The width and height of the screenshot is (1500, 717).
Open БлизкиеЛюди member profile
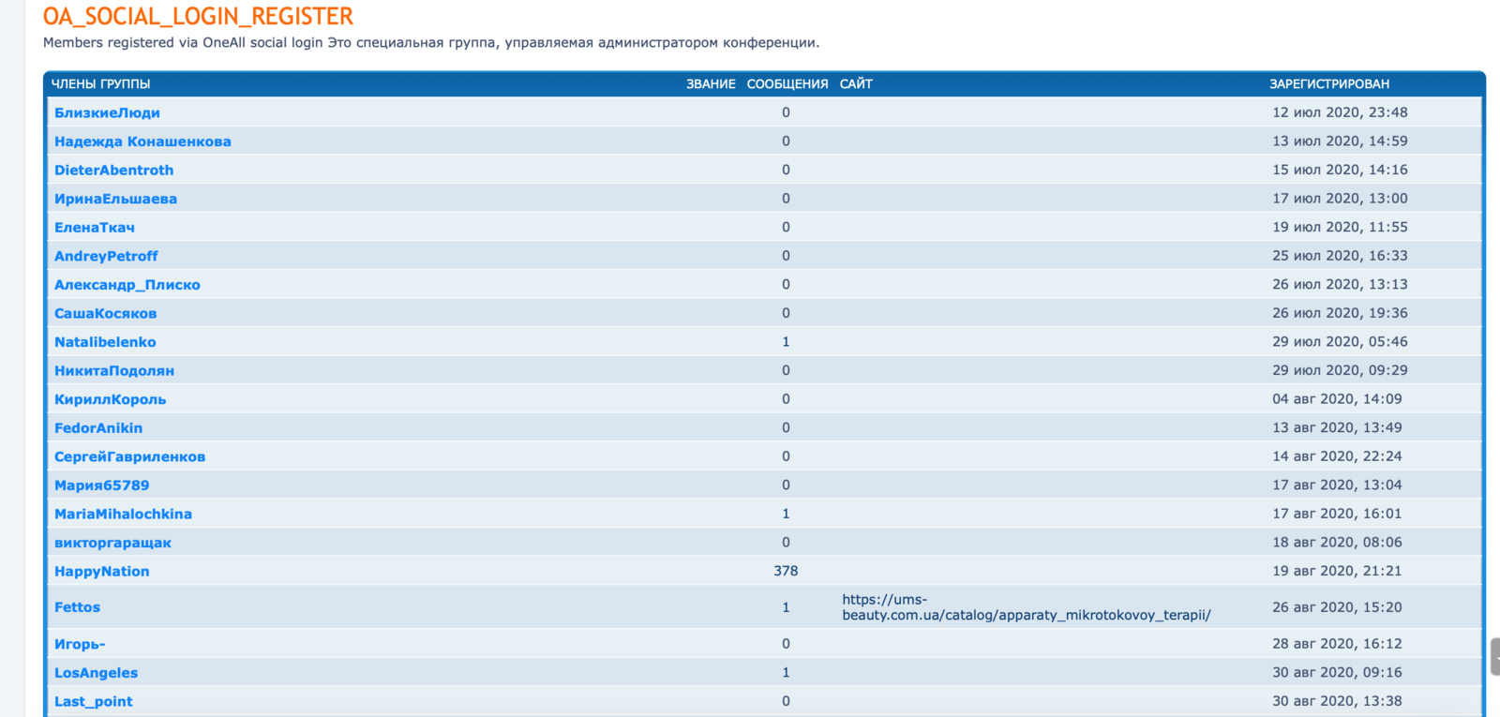coord(107,112)
